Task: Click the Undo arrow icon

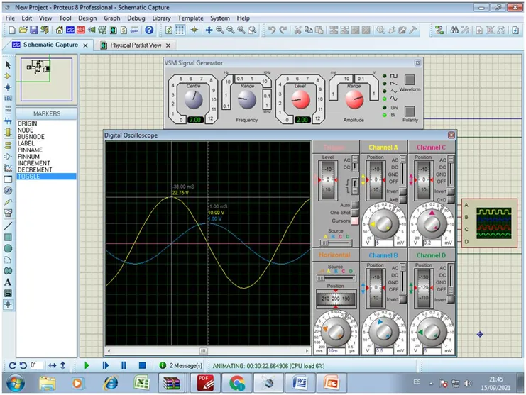Action: click(272, 30)
